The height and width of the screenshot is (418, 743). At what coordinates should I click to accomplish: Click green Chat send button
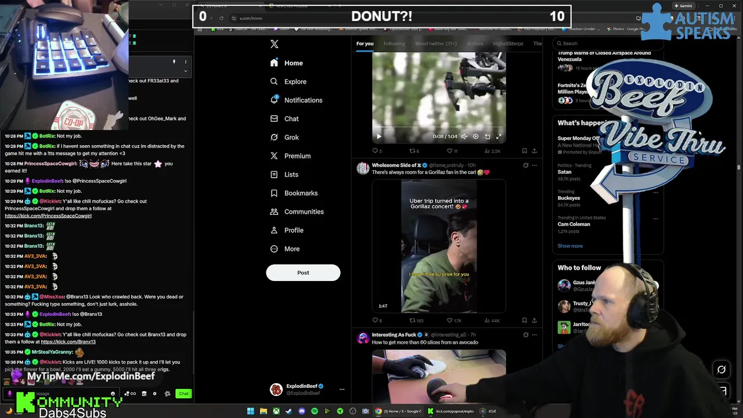[x=183, y=394]
